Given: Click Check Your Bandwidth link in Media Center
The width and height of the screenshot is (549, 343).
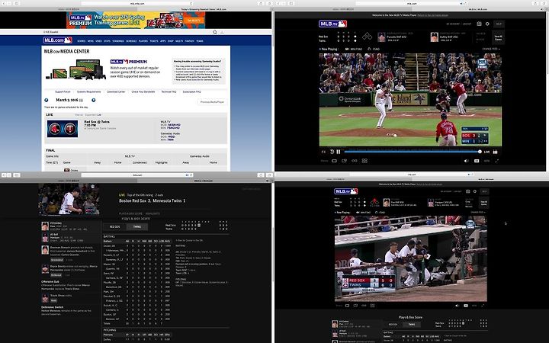Looking at the screenshot, I should tap(143, 91).
